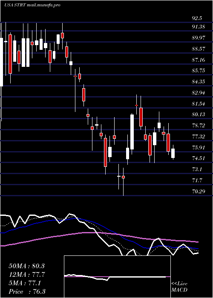Select the 73.1 price axis label

[x=197, y=169]
